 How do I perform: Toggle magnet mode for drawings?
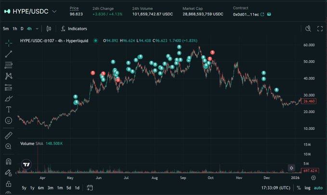(x=9, y=162)
